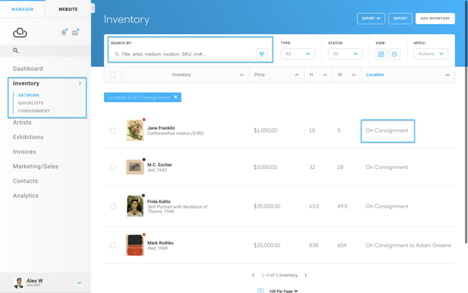Click the sidebar search magnifier icon

point(16,50)
